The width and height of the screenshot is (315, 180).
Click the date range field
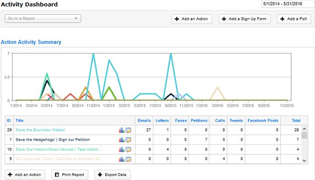(x=287, y=4)
